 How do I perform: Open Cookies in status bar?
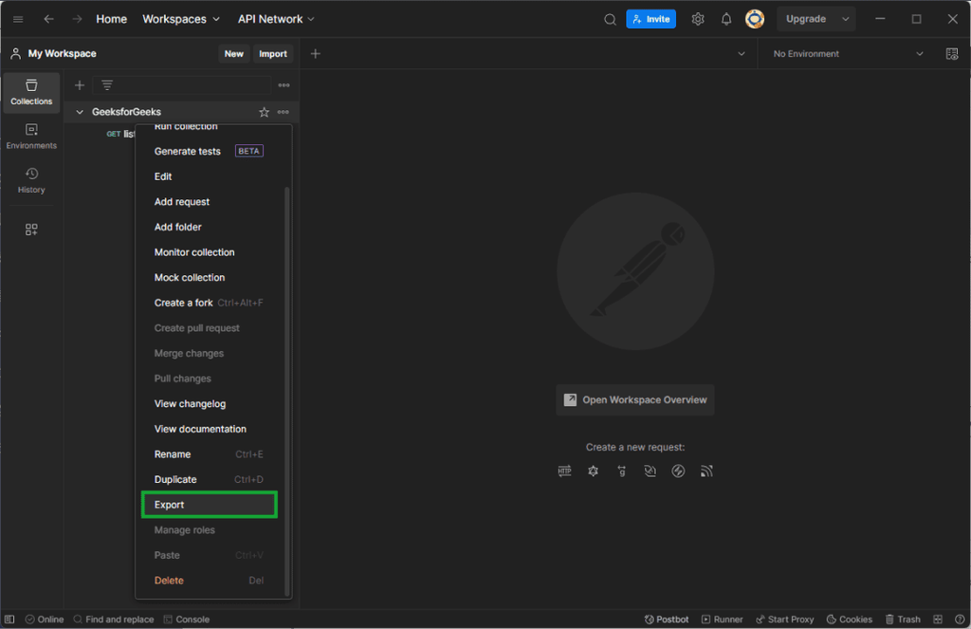[x=850, y=620]
